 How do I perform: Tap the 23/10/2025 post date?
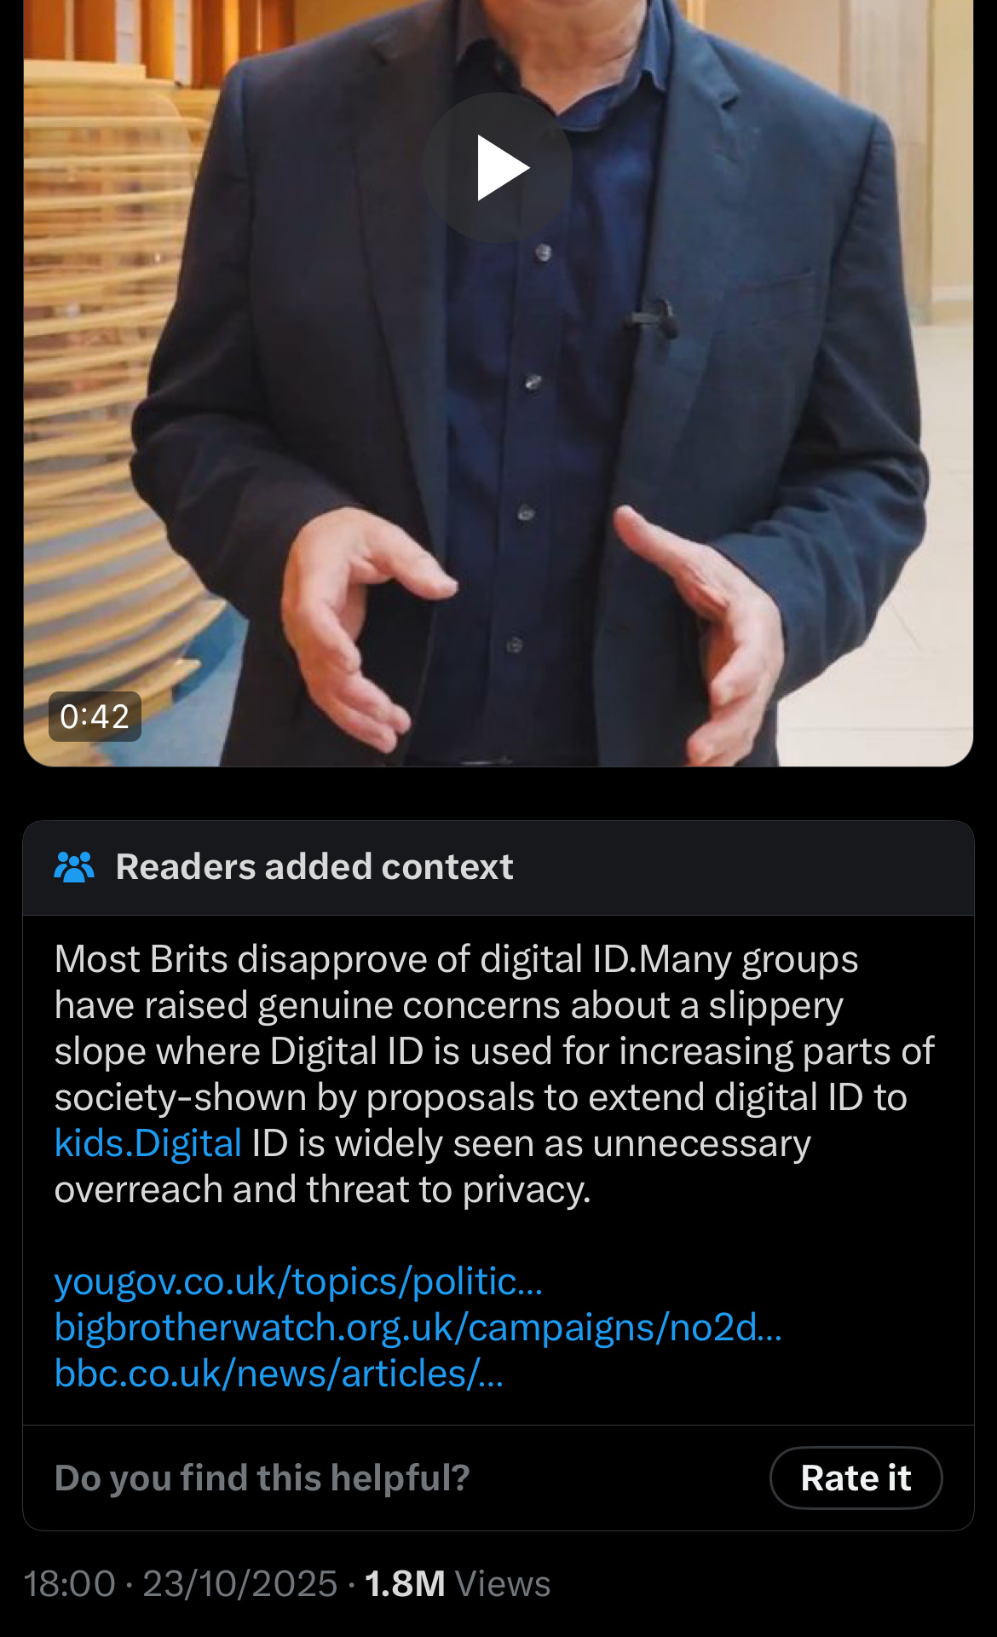coord(240,1583)
